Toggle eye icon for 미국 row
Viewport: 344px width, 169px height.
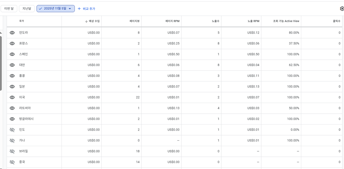12,97
